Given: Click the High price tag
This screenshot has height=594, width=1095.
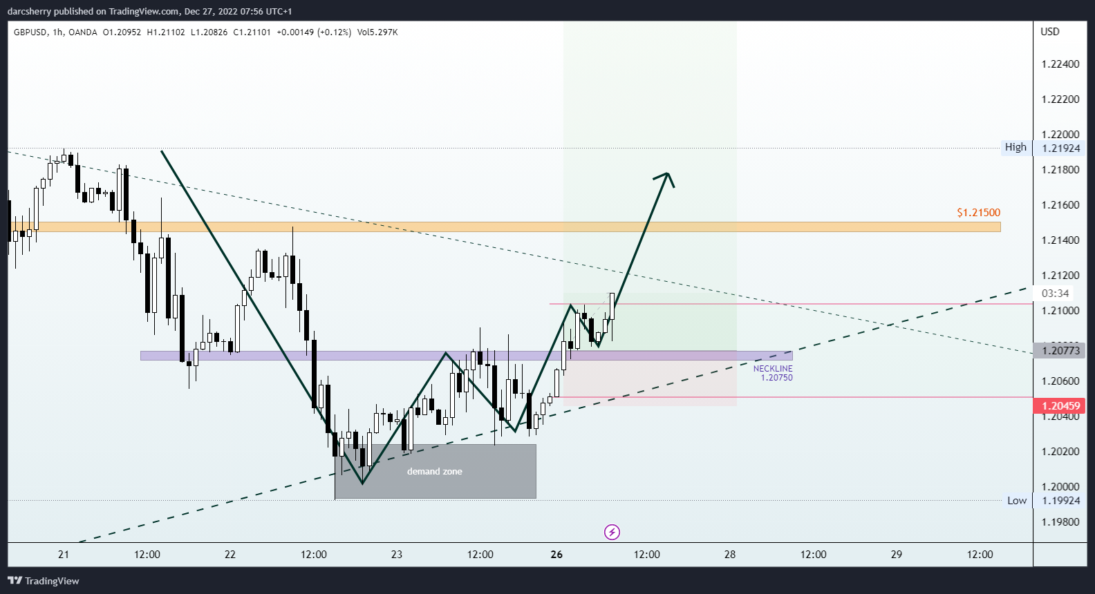Looking at the screenshot, I should [x=1016, y=147].
